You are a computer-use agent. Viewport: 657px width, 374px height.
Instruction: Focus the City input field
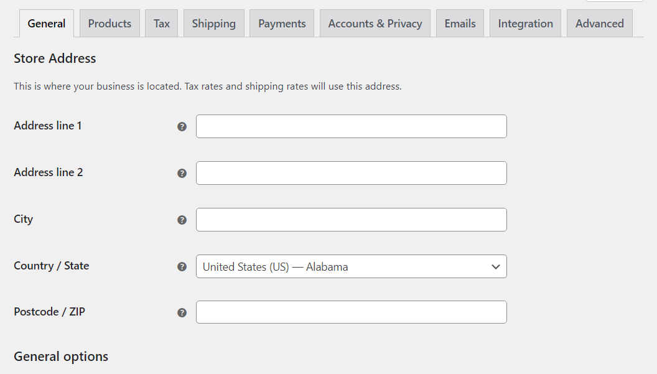pos(351,219)
